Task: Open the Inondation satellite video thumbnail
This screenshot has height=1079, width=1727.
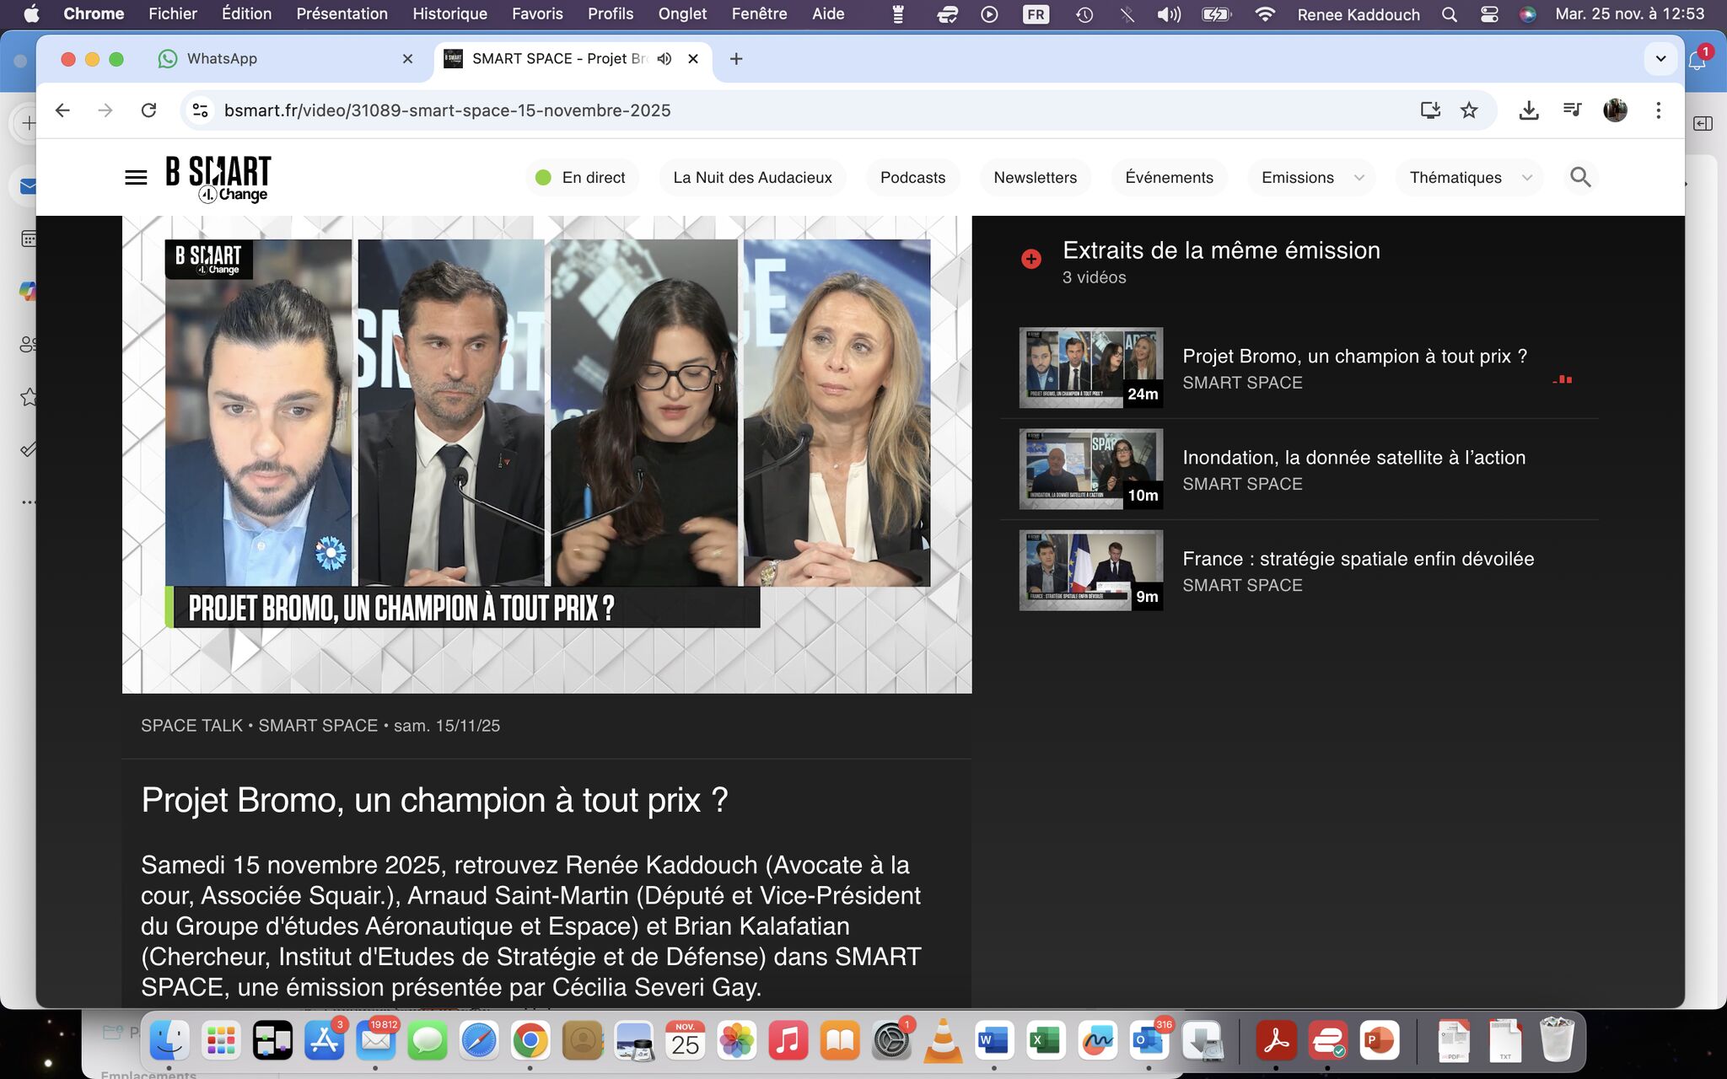Action: click(x=1090, y=469)
